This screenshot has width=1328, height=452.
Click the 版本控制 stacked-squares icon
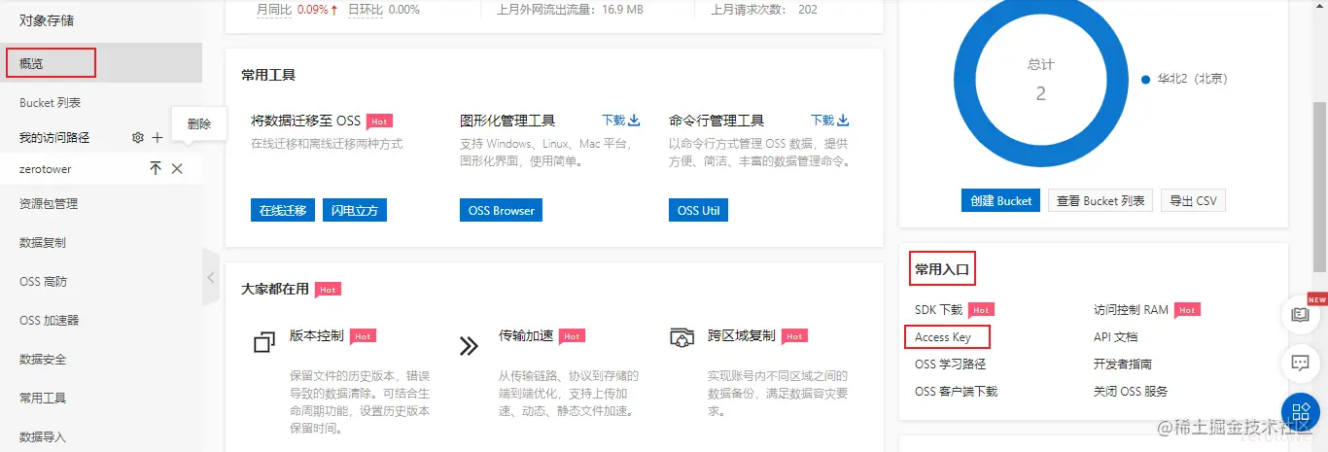[264, 343]
